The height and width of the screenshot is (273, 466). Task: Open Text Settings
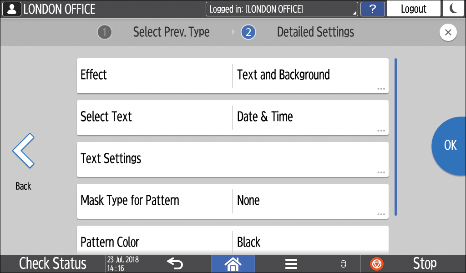[x=233, y=159]
